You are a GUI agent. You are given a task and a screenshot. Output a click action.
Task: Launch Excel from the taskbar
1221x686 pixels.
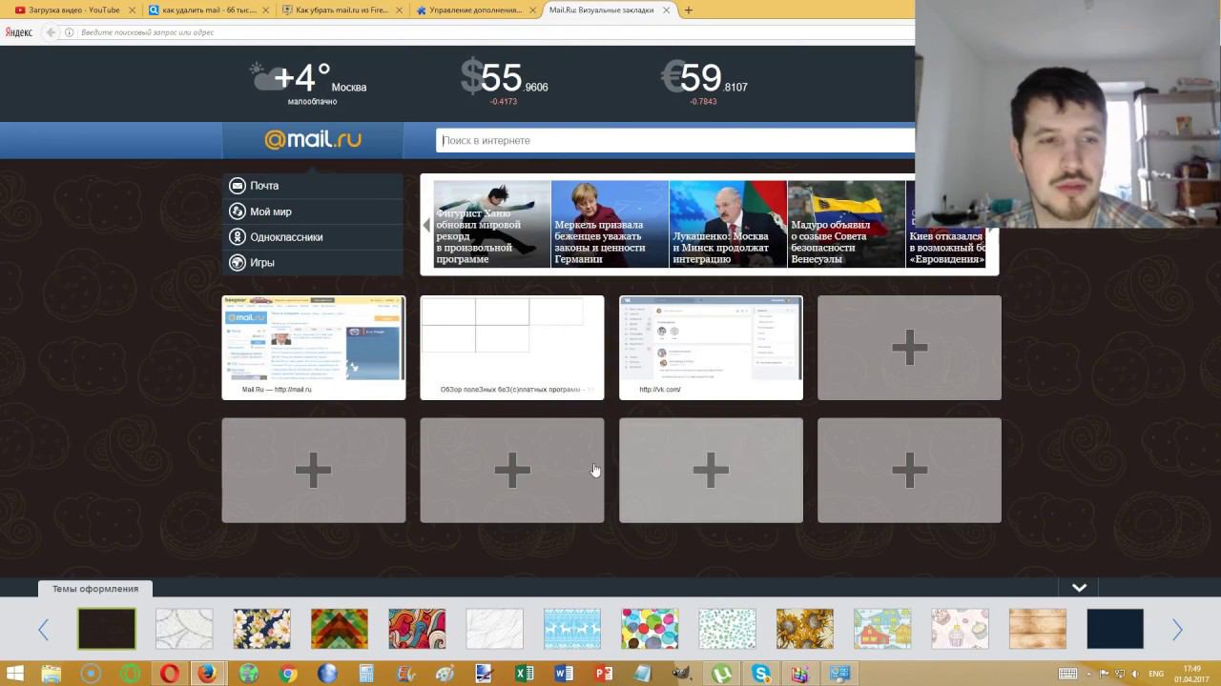point(524,674)
